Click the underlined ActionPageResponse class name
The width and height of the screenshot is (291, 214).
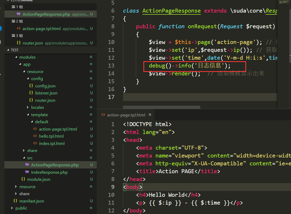[171, 11]
